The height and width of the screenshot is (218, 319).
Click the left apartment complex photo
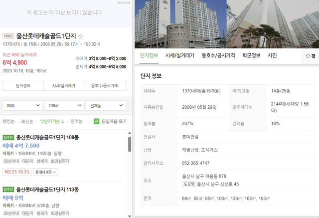click(180, 24)
